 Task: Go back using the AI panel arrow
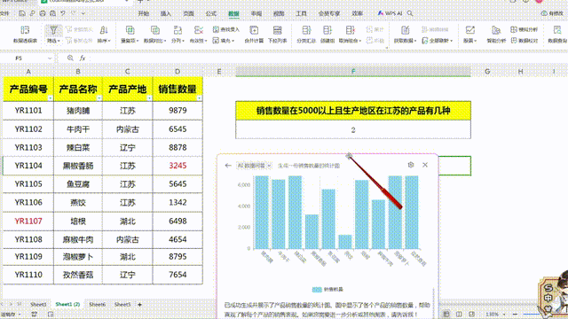pyautogui.click(x=228, y=166)
